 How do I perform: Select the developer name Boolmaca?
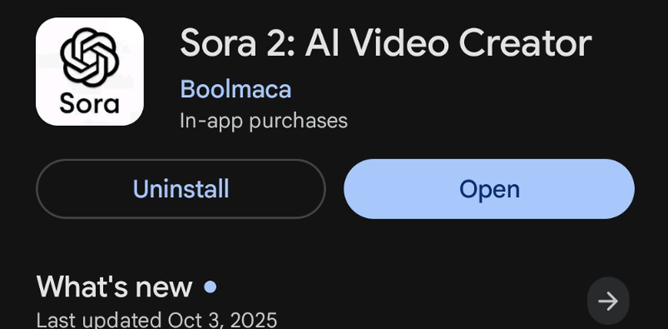point(235,89)
